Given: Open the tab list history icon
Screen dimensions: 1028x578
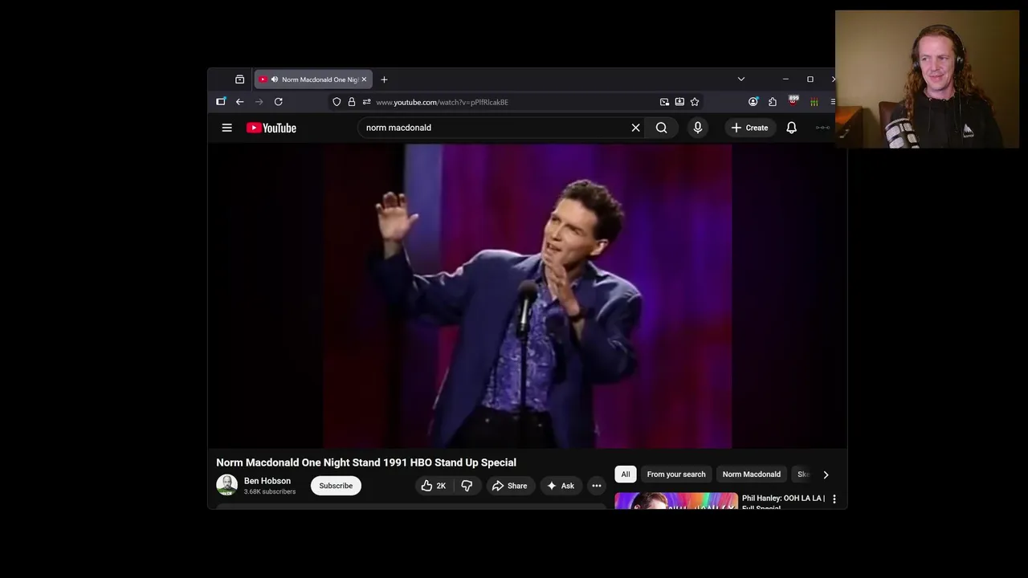Looking at the screenshot, I should pos(239,79).
